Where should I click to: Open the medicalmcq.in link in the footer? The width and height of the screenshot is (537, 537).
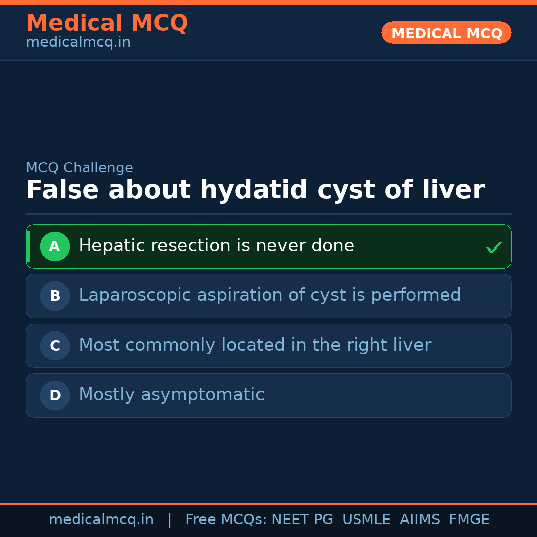pos(101,520)
